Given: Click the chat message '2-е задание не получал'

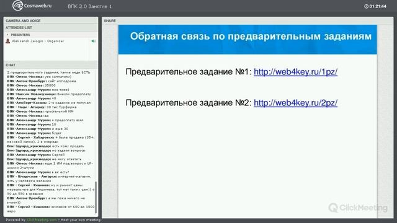Looking at the screenshot, I should coord(69,103).
